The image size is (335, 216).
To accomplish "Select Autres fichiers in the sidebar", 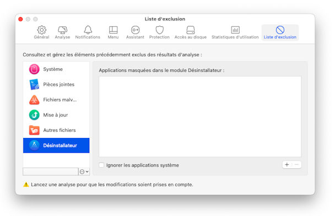I will tap(56, 130).
